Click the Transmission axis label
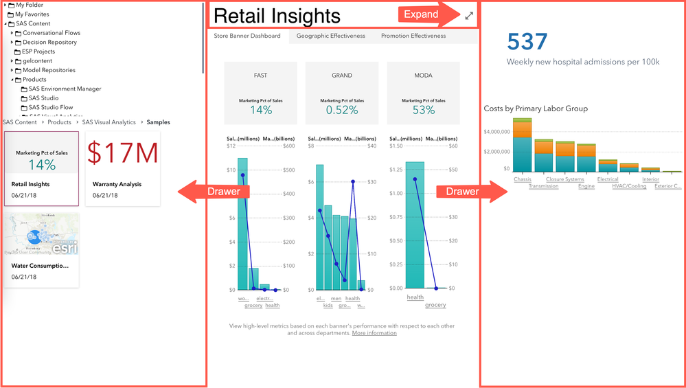Screen dimensions: 686x388 543,186
